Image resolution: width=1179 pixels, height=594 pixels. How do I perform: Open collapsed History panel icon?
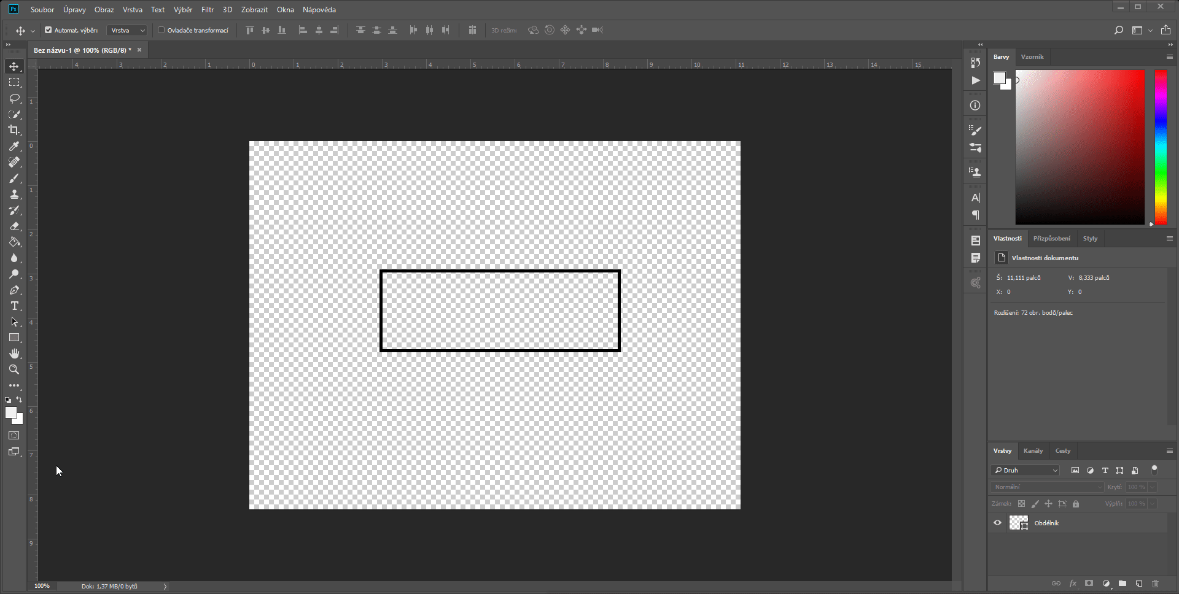coord(975,63)
